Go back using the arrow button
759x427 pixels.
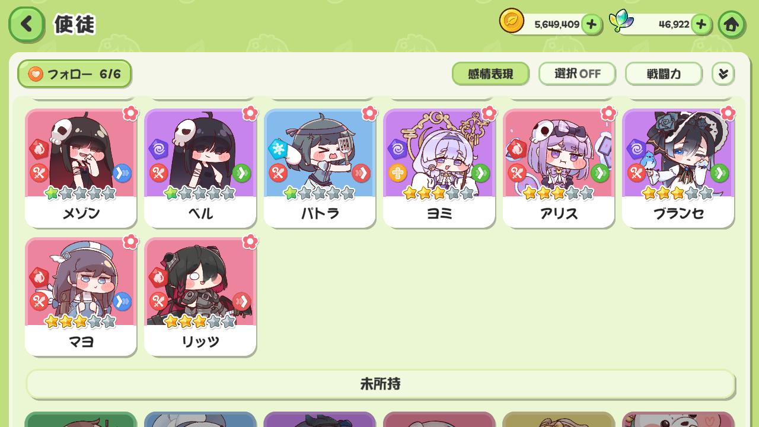click(x=26, y=24)
